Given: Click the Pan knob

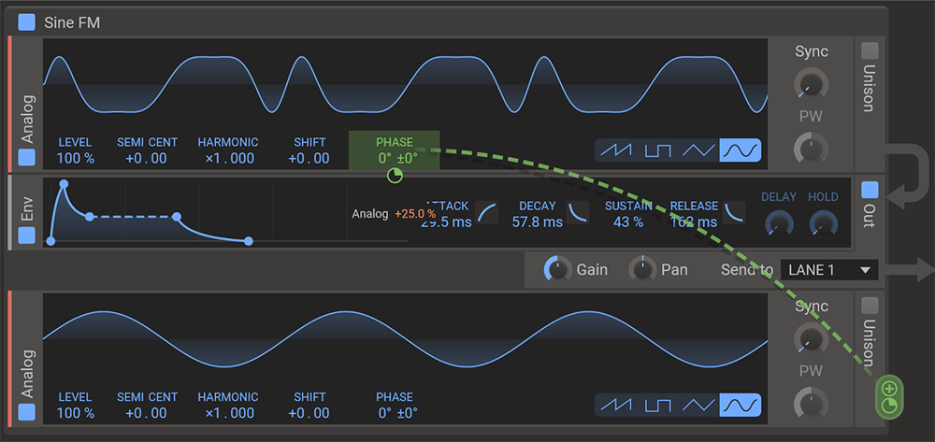Looking at the screenshot, I should pyautogui.click(x=642, y=269).
